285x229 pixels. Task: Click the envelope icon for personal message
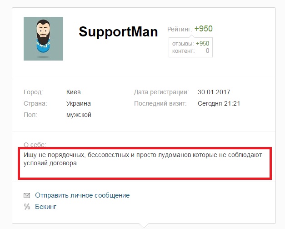click(x=27, y=195)
